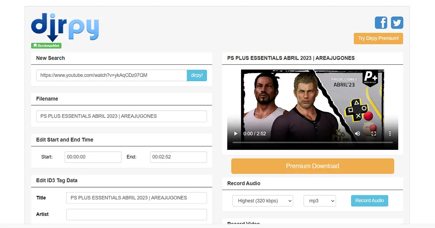The width and height of the screenshot is (435, 228).
Task: Enter fullscreen in the video player
Action: pyautogui.click(x=374, y=134)
